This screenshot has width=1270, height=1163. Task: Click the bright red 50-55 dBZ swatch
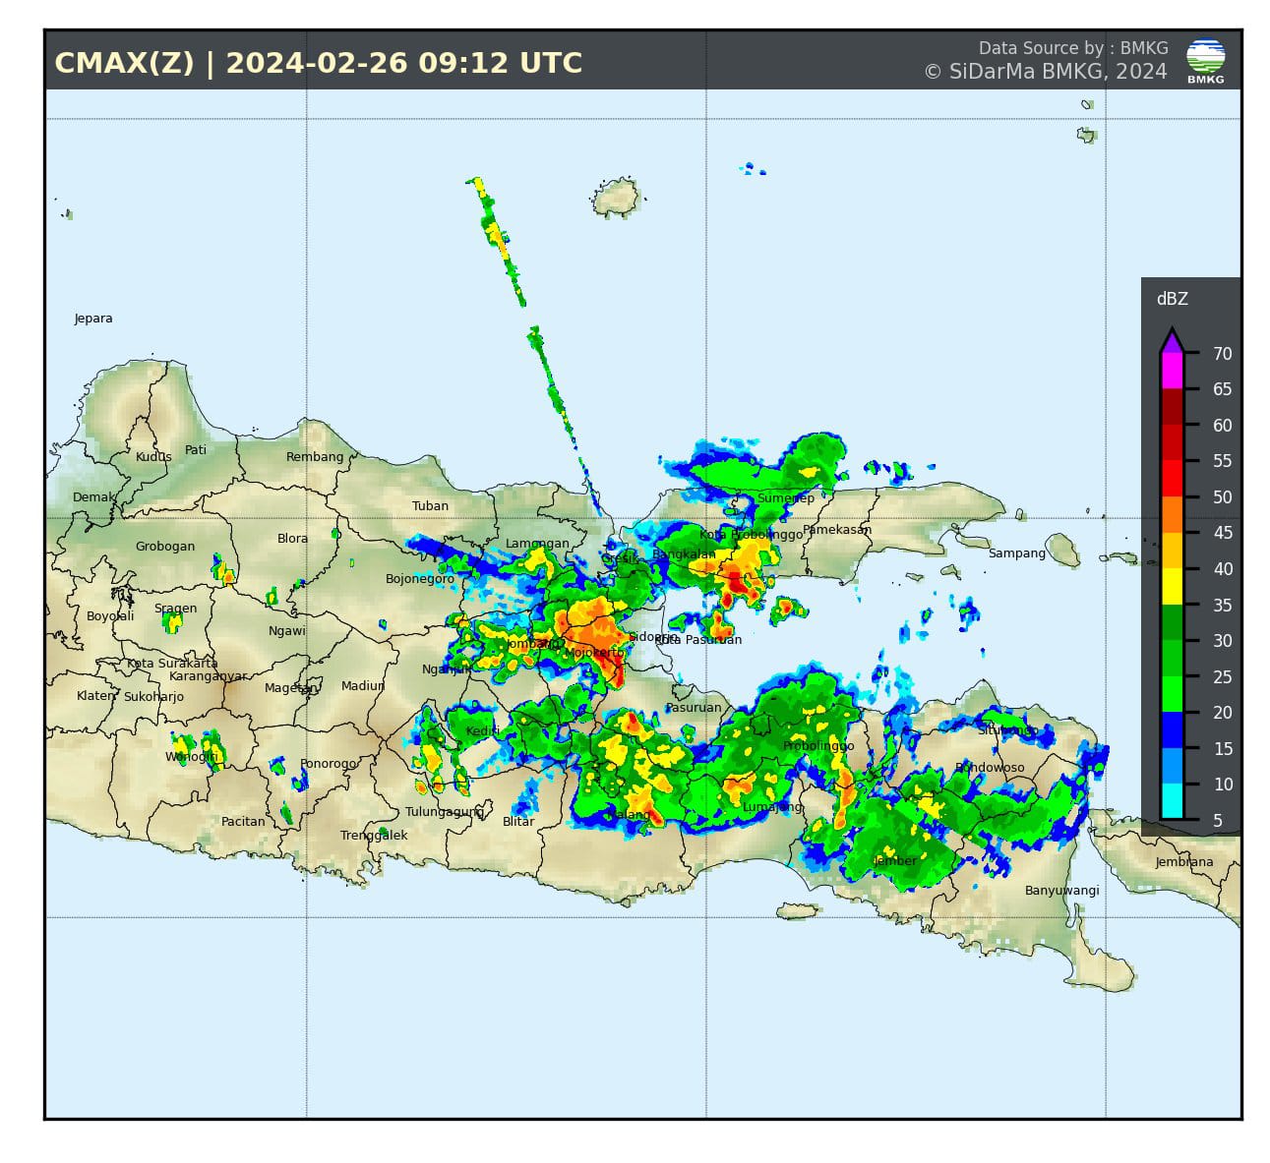(x=1171, y=478)
